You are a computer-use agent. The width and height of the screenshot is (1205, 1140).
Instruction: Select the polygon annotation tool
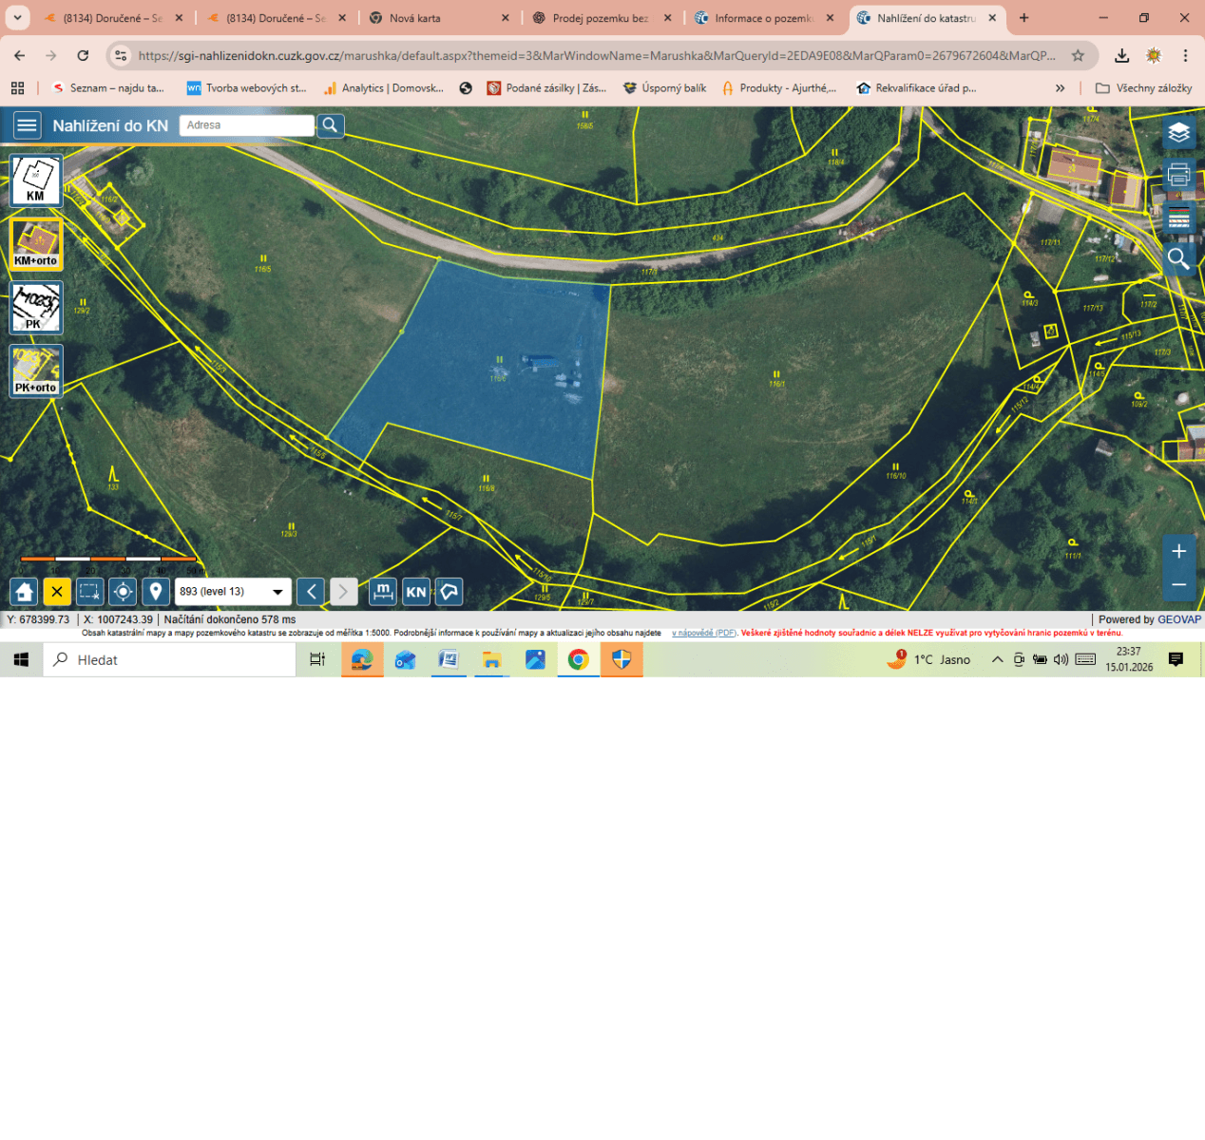(x=448, y=591)
